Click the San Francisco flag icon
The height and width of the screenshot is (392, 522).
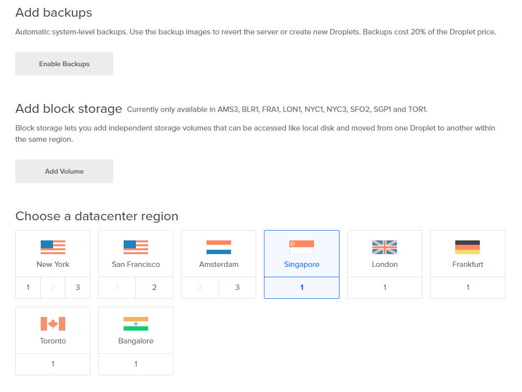pyautogui.click(x=135, y=247)
